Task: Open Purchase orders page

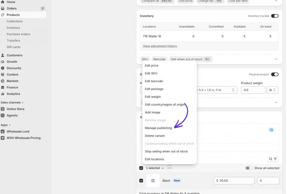Action: pyautogui.click(x=18, y=34)
